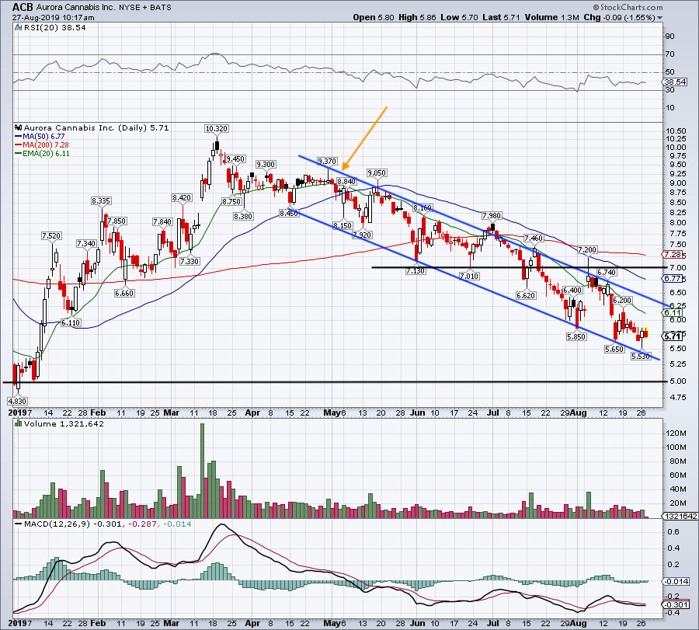Click the 6.200 price label
The image size is (699, 630).
point(622,301)
